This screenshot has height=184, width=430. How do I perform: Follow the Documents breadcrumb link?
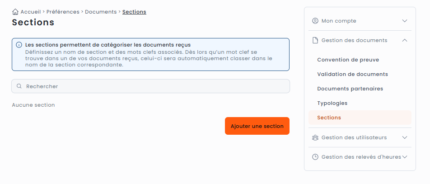(x=101, y=12)
